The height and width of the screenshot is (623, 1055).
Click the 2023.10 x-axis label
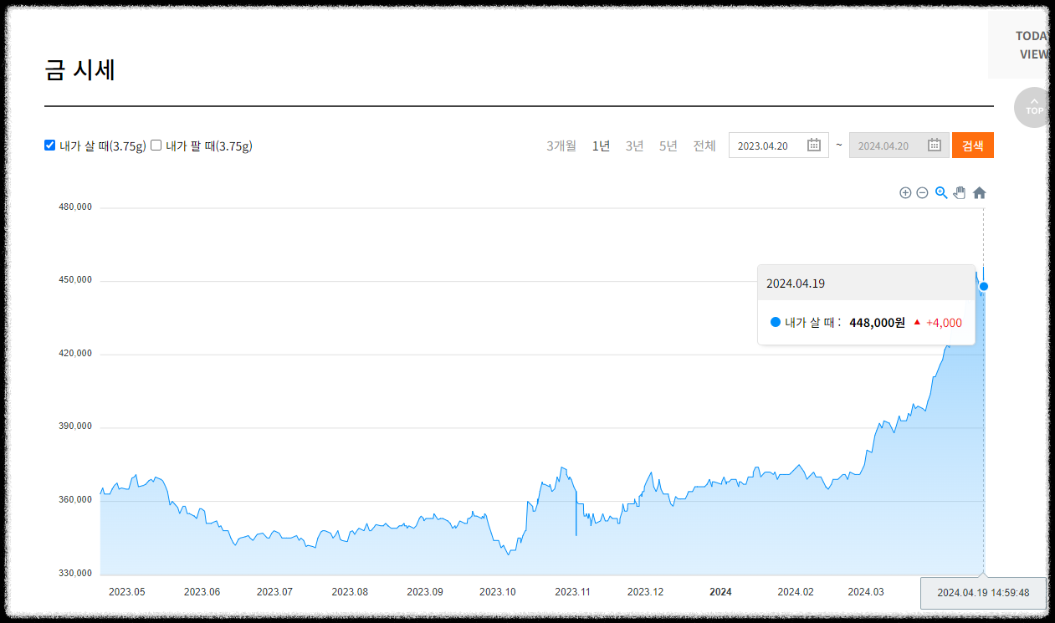pyautogui.click(x=498, y=592)
